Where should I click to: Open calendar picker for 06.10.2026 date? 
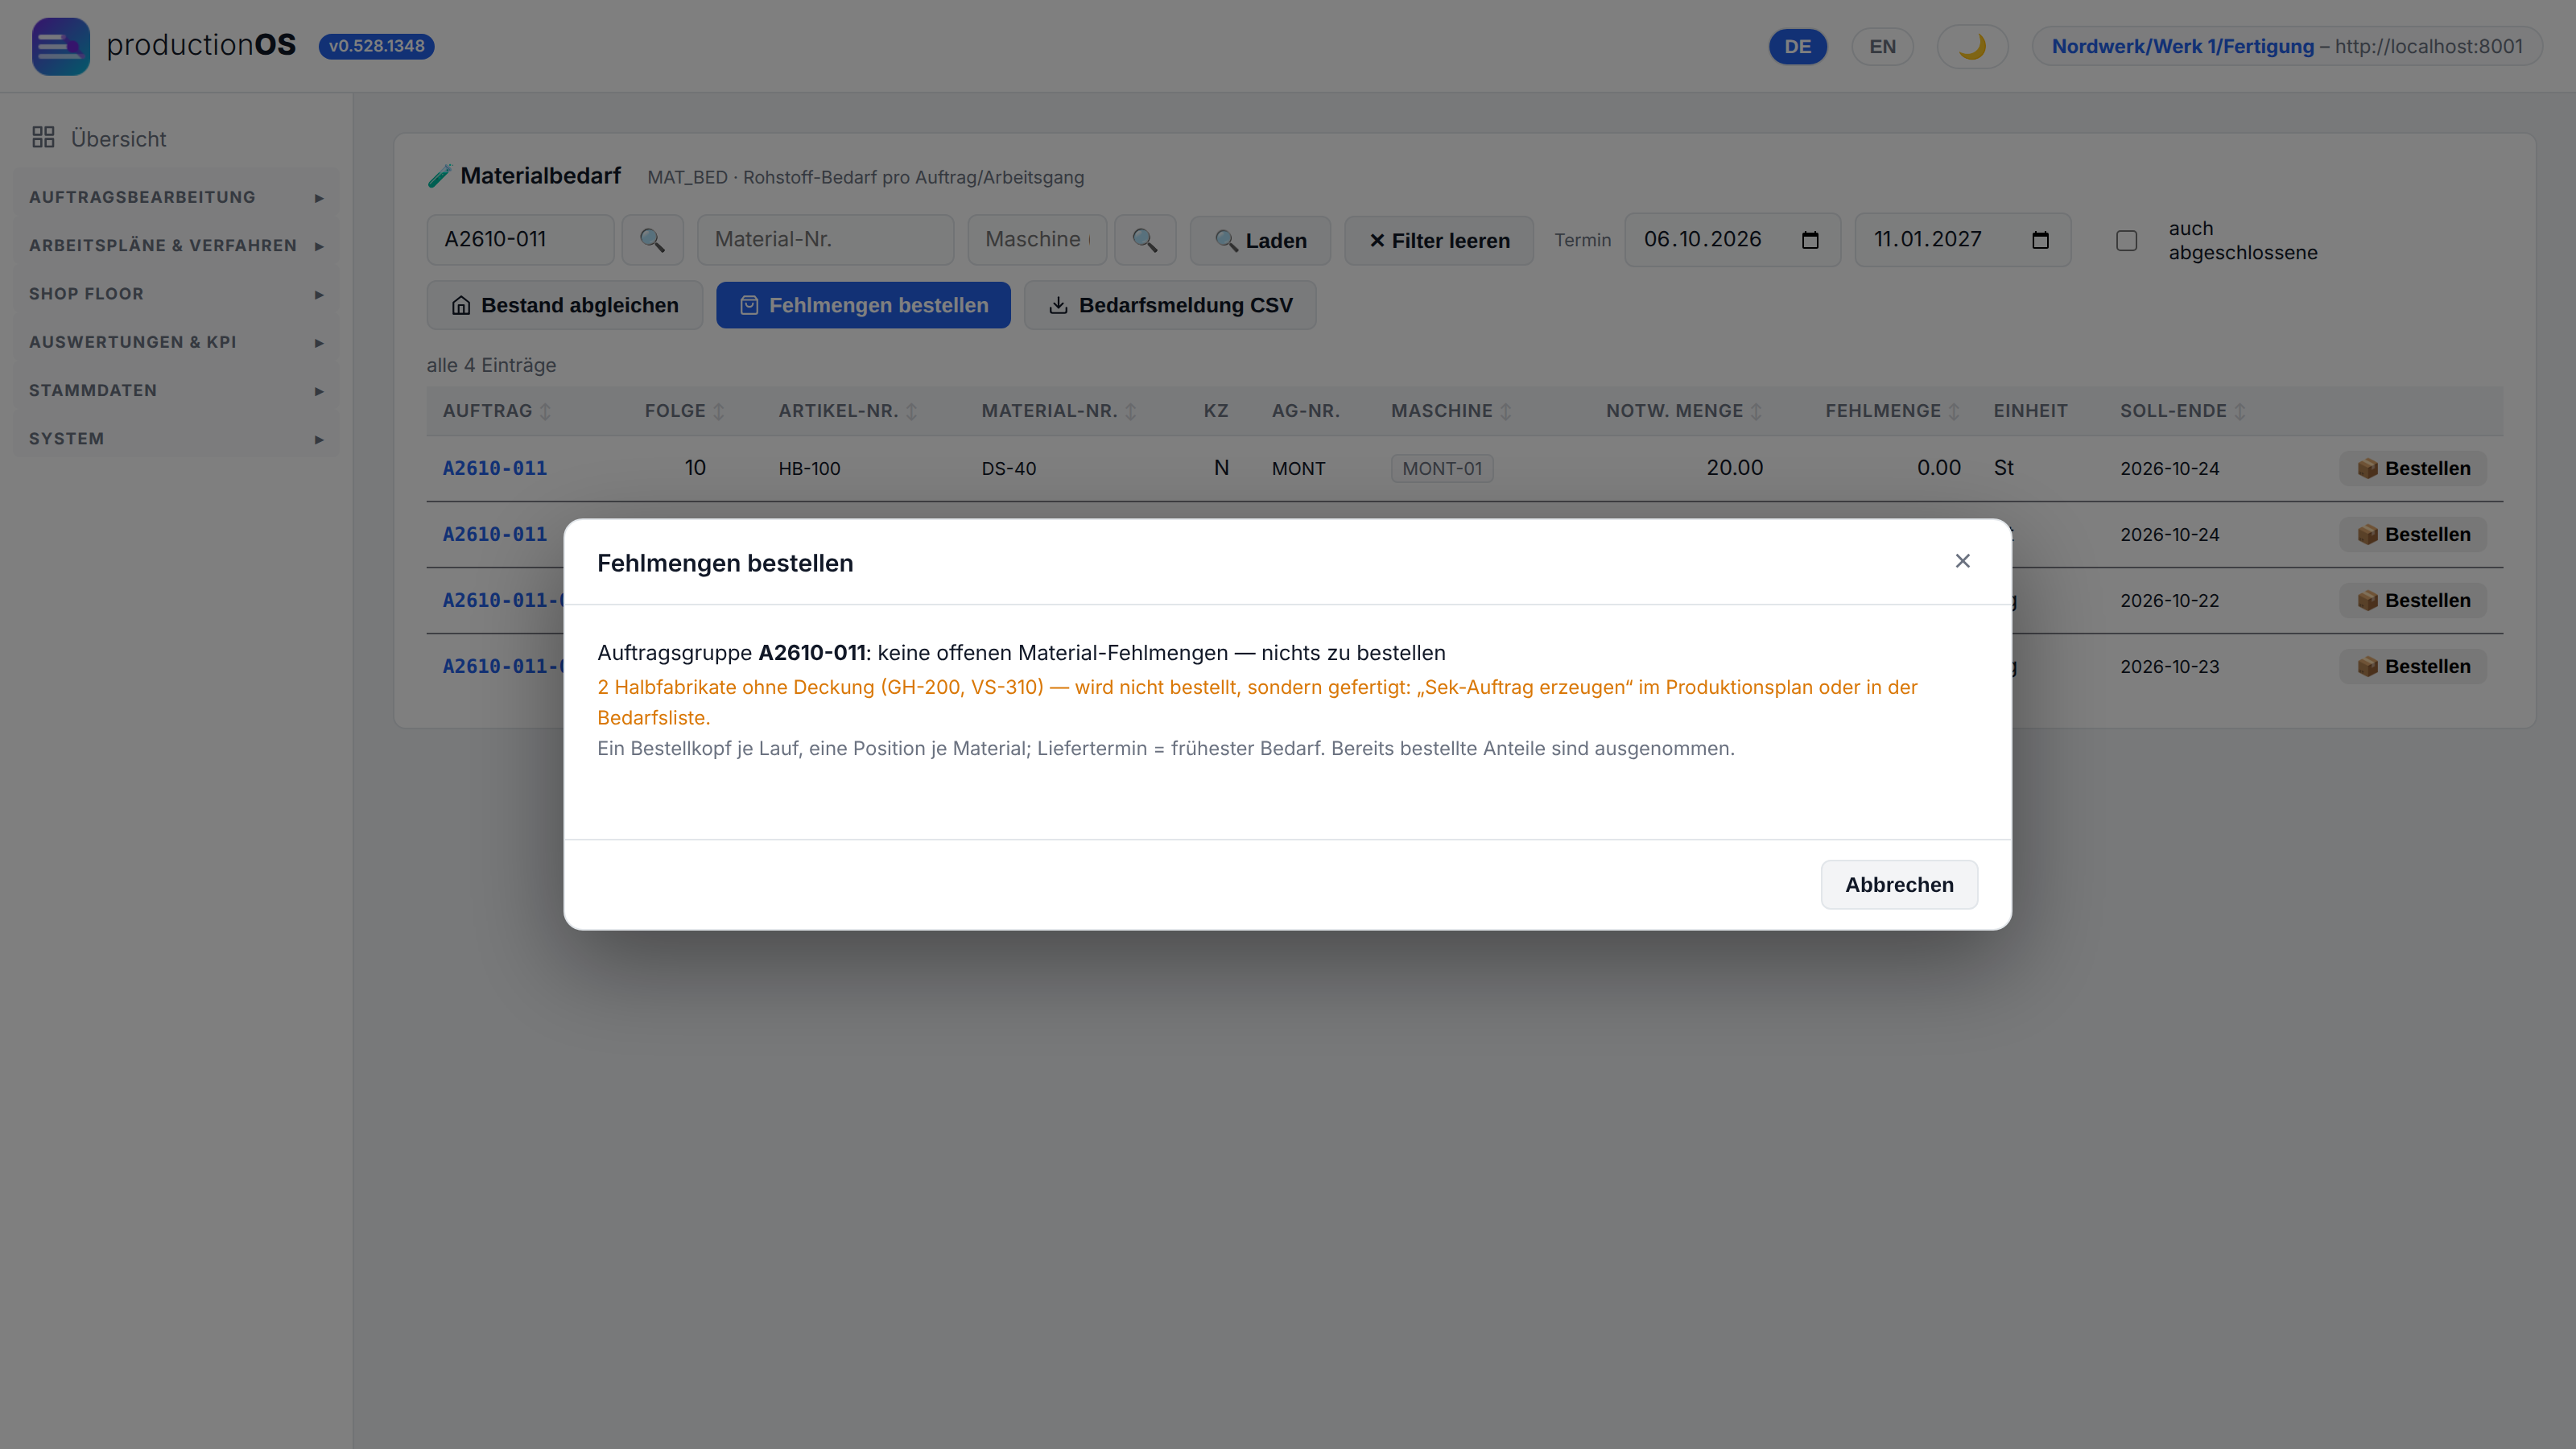[1810, 240]
